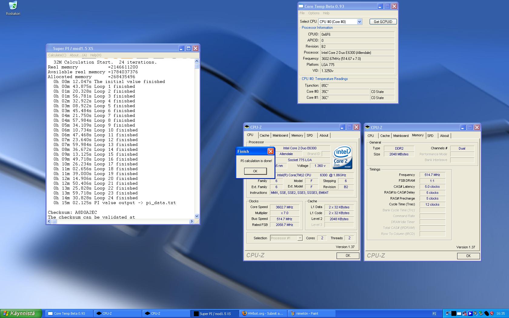The height and width of the screenshot is (318, 509).
Task: Click Super PI horizontal scrollbar right arrow
Action: (191, 221)
